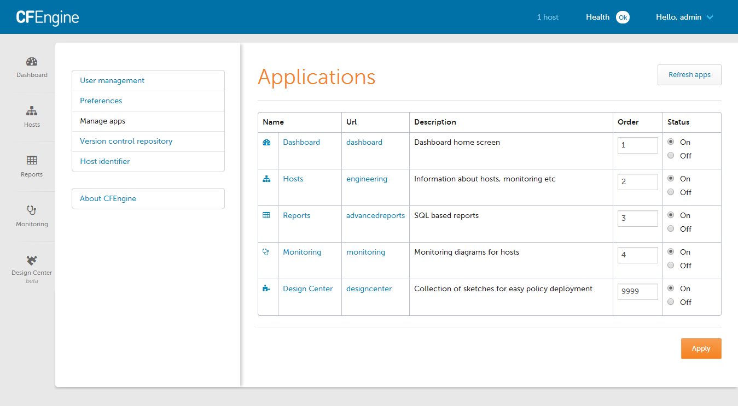The width and height of the screenshot is (738, 406).
Task: Select On for the Design Center app
Action: pos(671,288)
